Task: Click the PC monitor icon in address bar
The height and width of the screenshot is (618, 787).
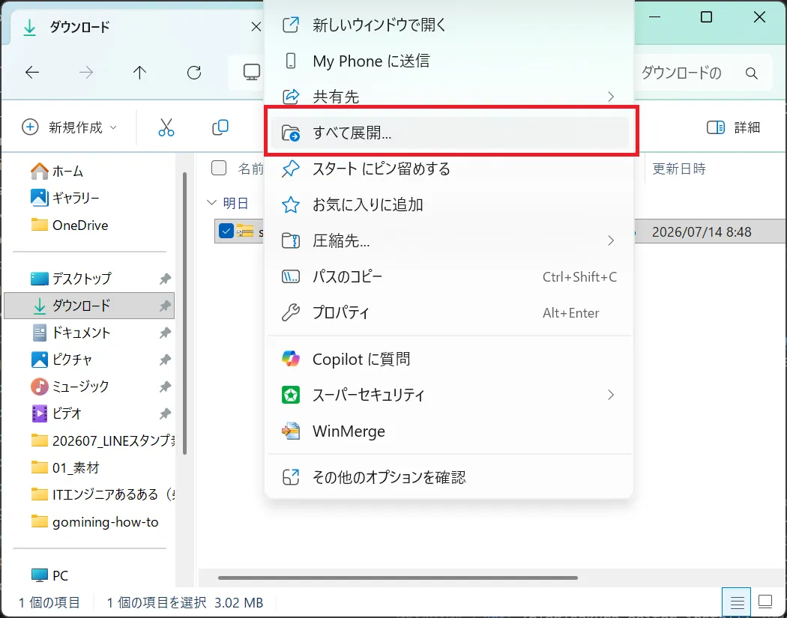Action: 251,72
